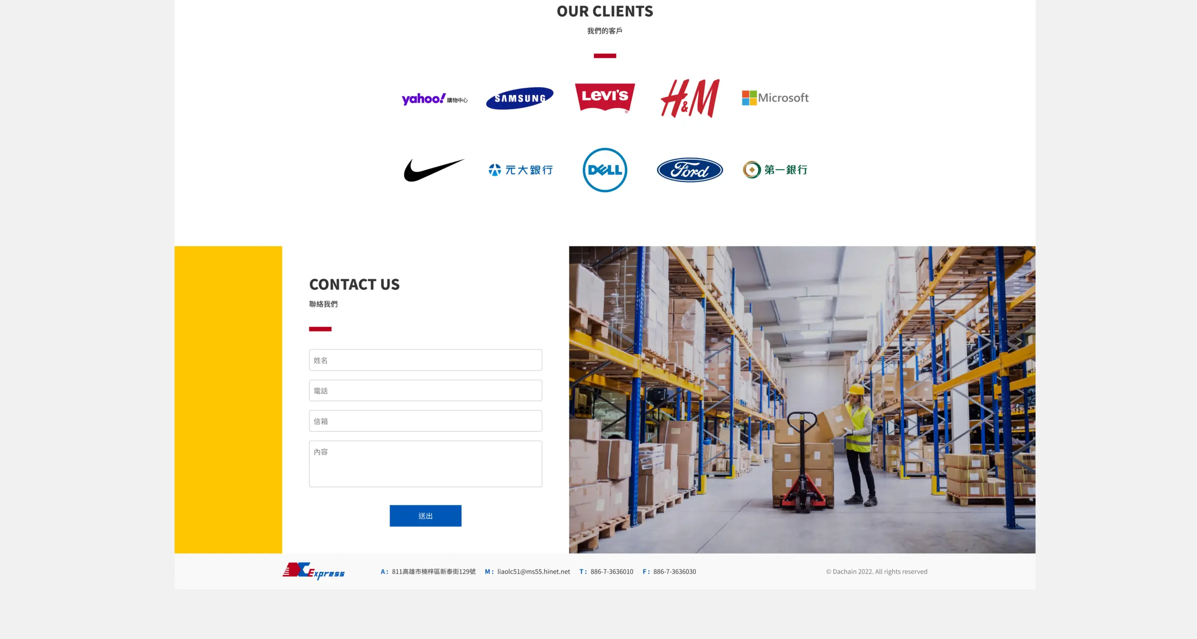This screenshot has width=1197, height=639.
Task: Click inside the 內容 message textarea
Action: [425, 464]
